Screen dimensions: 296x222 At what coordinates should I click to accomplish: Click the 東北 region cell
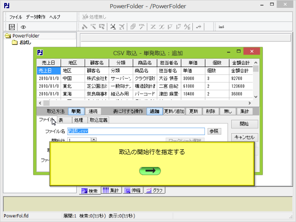(x=73, y=86)
